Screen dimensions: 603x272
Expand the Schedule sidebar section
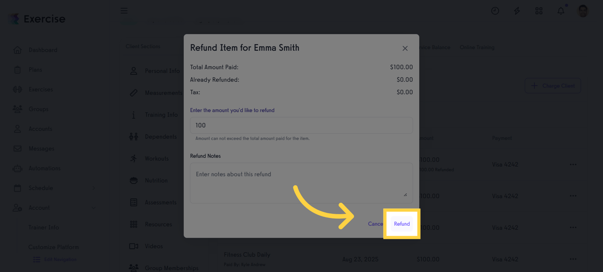[93, 188]
